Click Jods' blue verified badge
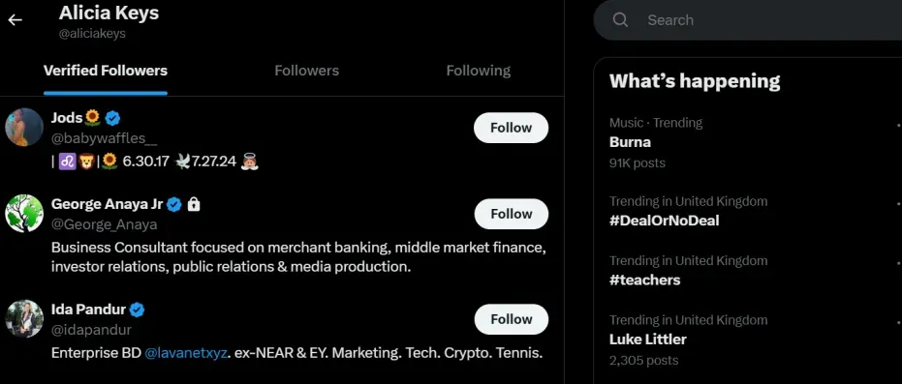The height and width of the screenshot is (384, 902). 112,119
